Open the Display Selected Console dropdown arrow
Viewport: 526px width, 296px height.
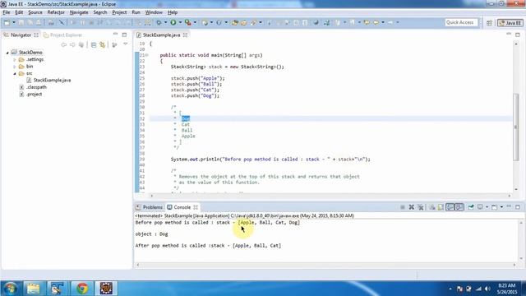pos(487,207)
